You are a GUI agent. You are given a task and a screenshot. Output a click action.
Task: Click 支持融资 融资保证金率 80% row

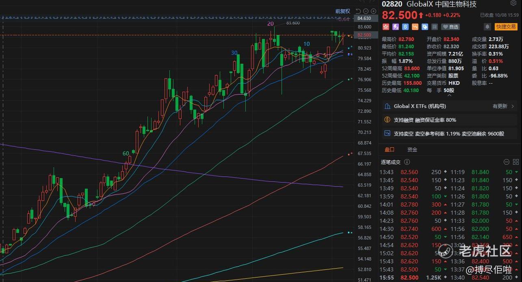point(449,120)
